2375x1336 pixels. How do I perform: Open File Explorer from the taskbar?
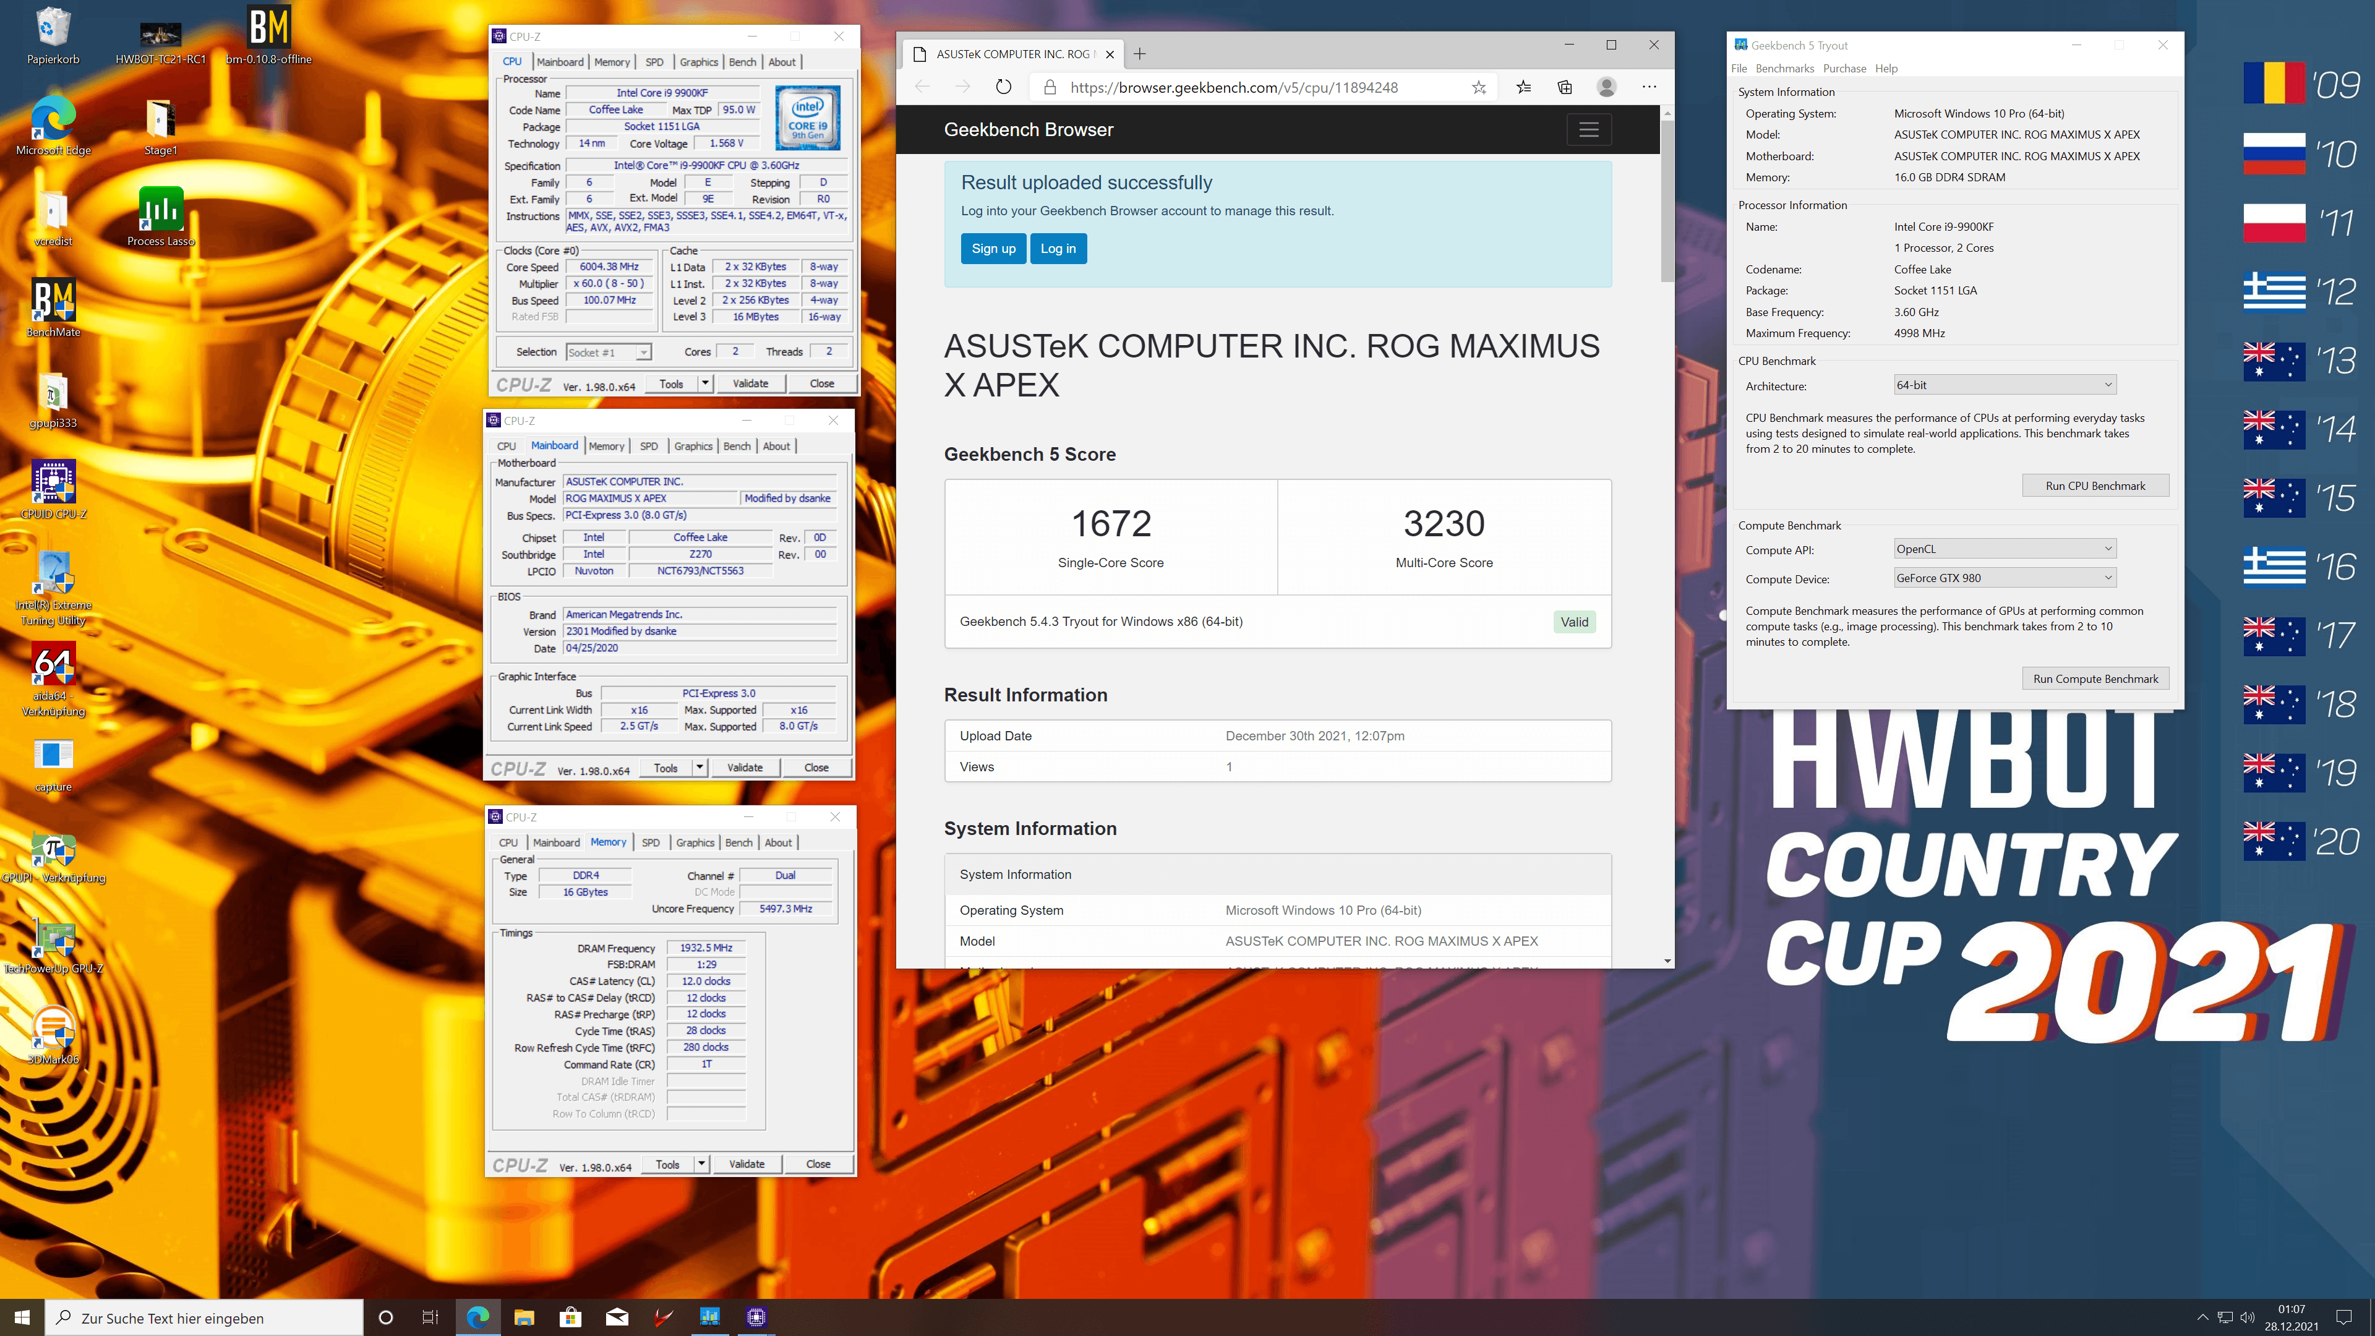point(524,1317)
